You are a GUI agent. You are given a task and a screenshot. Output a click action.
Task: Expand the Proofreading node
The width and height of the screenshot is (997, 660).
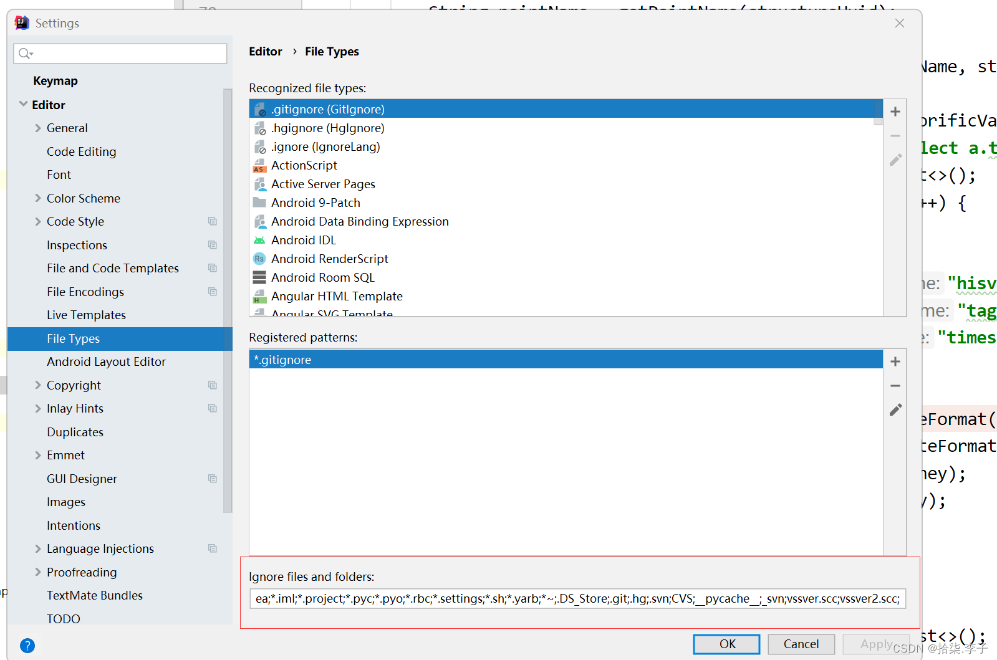point(38,572)
